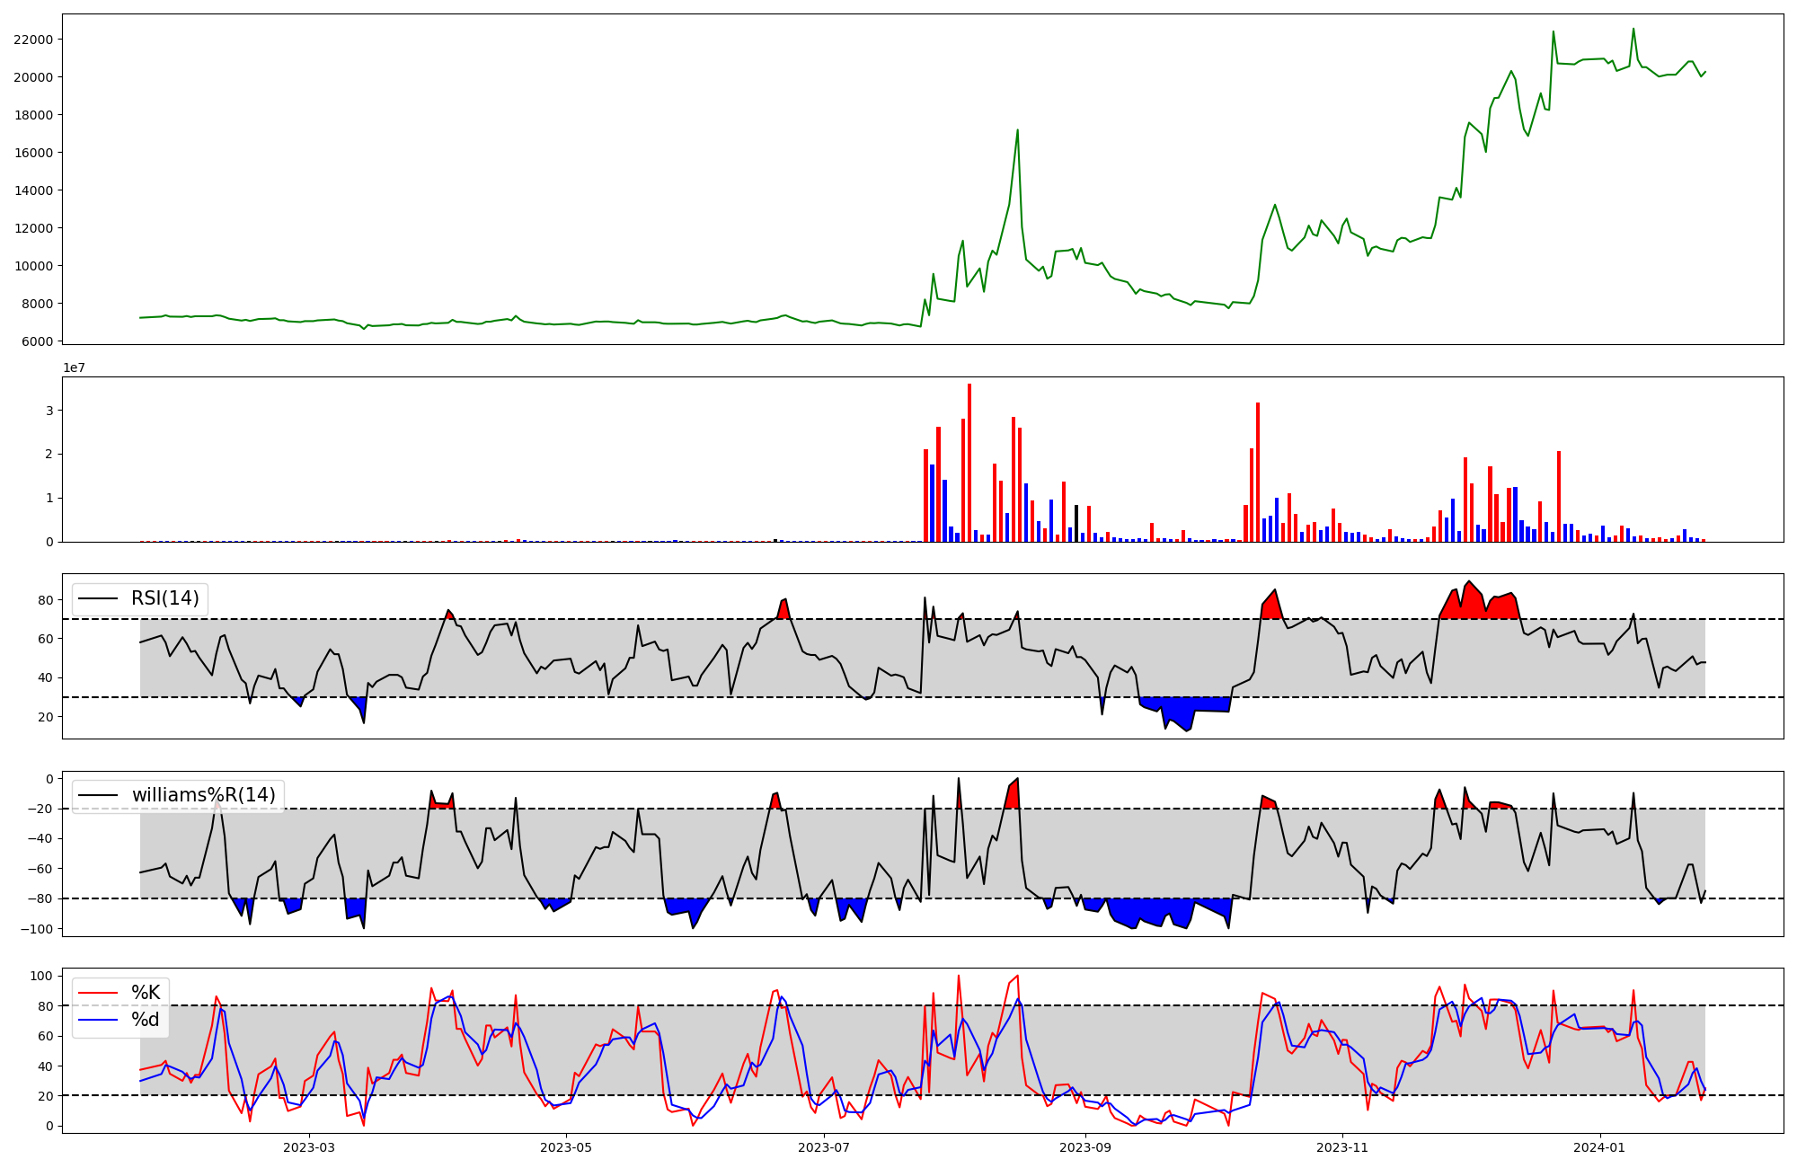The image size is (1797, 1168).
Task: Click the price peak near 17000 in August
Action: [x=1017, y=131]
